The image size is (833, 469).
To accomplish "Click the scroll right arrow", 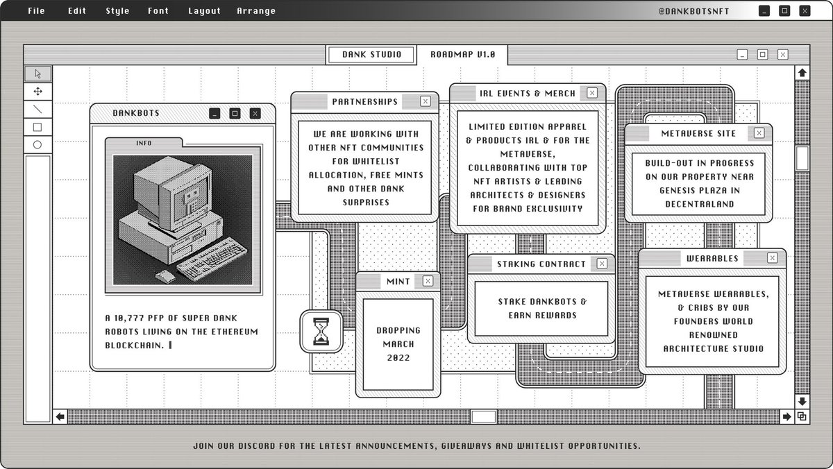I will [x=786, y=416].
